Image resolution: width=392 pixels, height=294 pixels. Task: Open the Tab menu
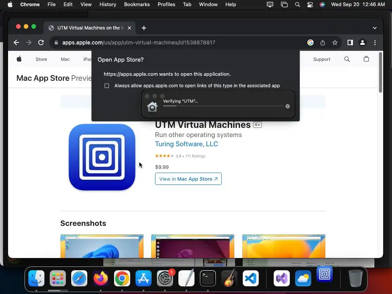pos(187,5)
